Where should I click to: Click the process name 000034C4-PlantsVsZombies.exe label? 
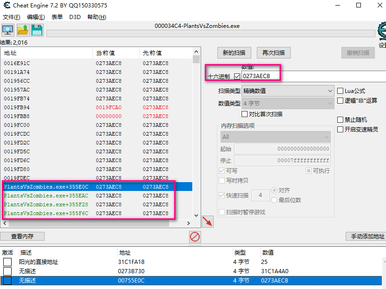click(197, 26)
